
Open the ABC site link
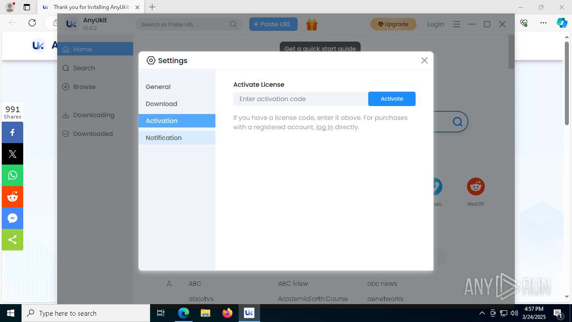(x=195, y=284)
